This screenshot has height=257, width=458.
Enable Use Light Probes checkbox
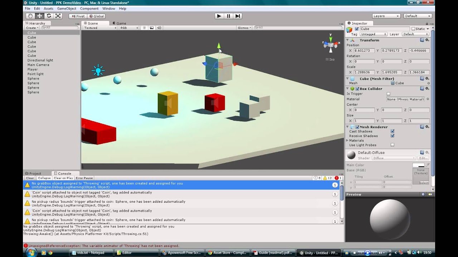[x=393, y=145]
